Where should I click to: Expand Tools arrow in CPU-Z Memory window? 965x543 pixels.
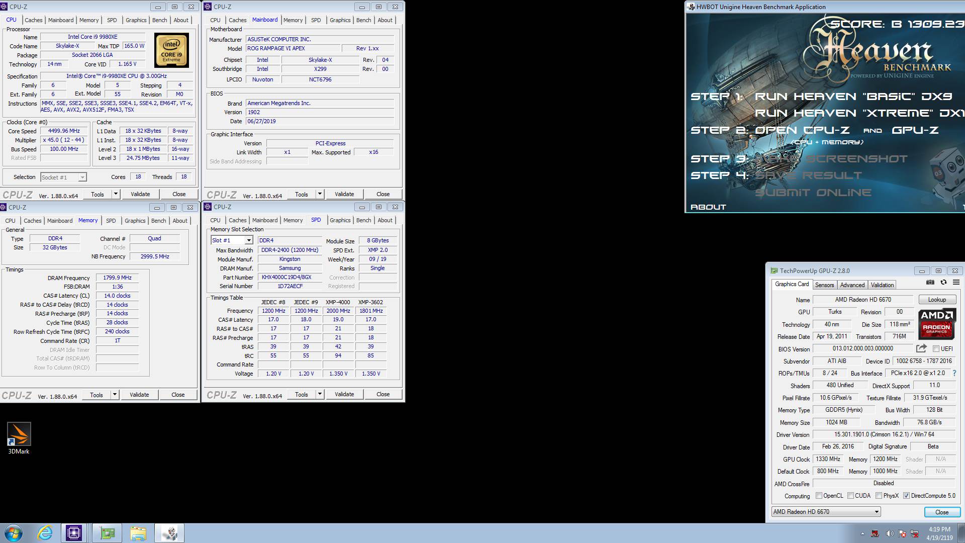coord(115,395)
